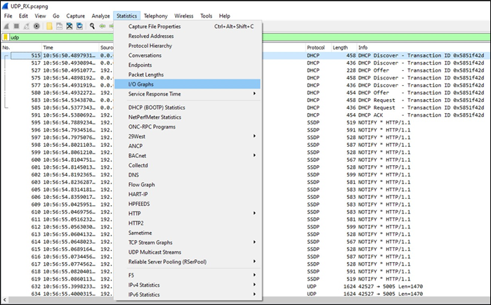Open the Capture menu
Screen dimensions: 491x305
(x=75, y=16)
